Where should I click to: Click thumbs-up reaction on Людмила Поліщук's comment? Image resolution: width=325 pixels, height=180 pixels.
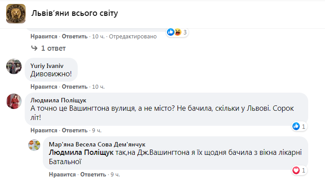(x=296, y=127)
